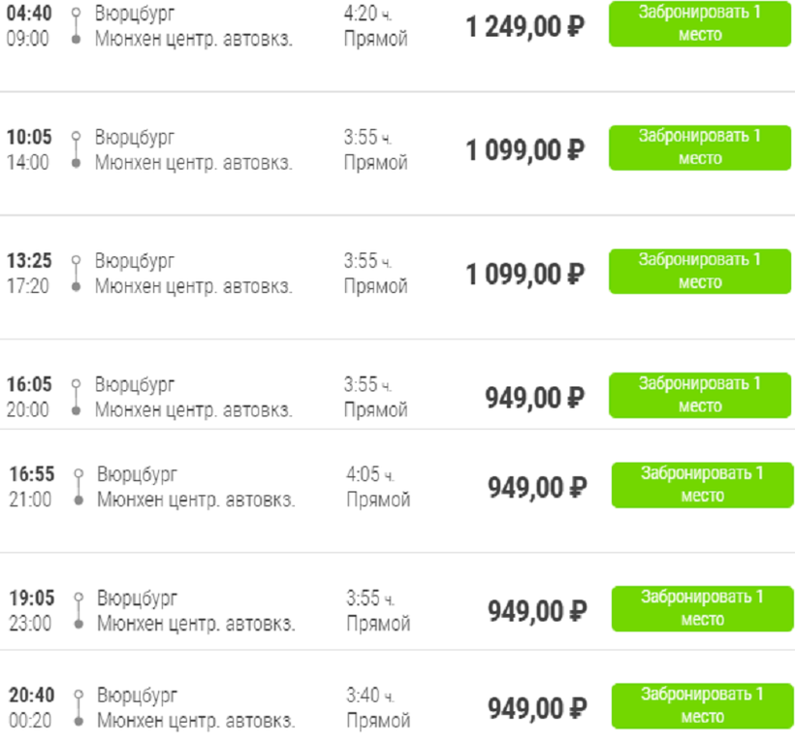
Task: Select the route stops icon beside 20:40
Action: [79, 708]
